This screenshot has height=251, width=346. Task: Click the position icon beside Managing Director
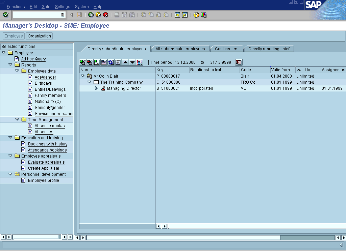[103, 88]
